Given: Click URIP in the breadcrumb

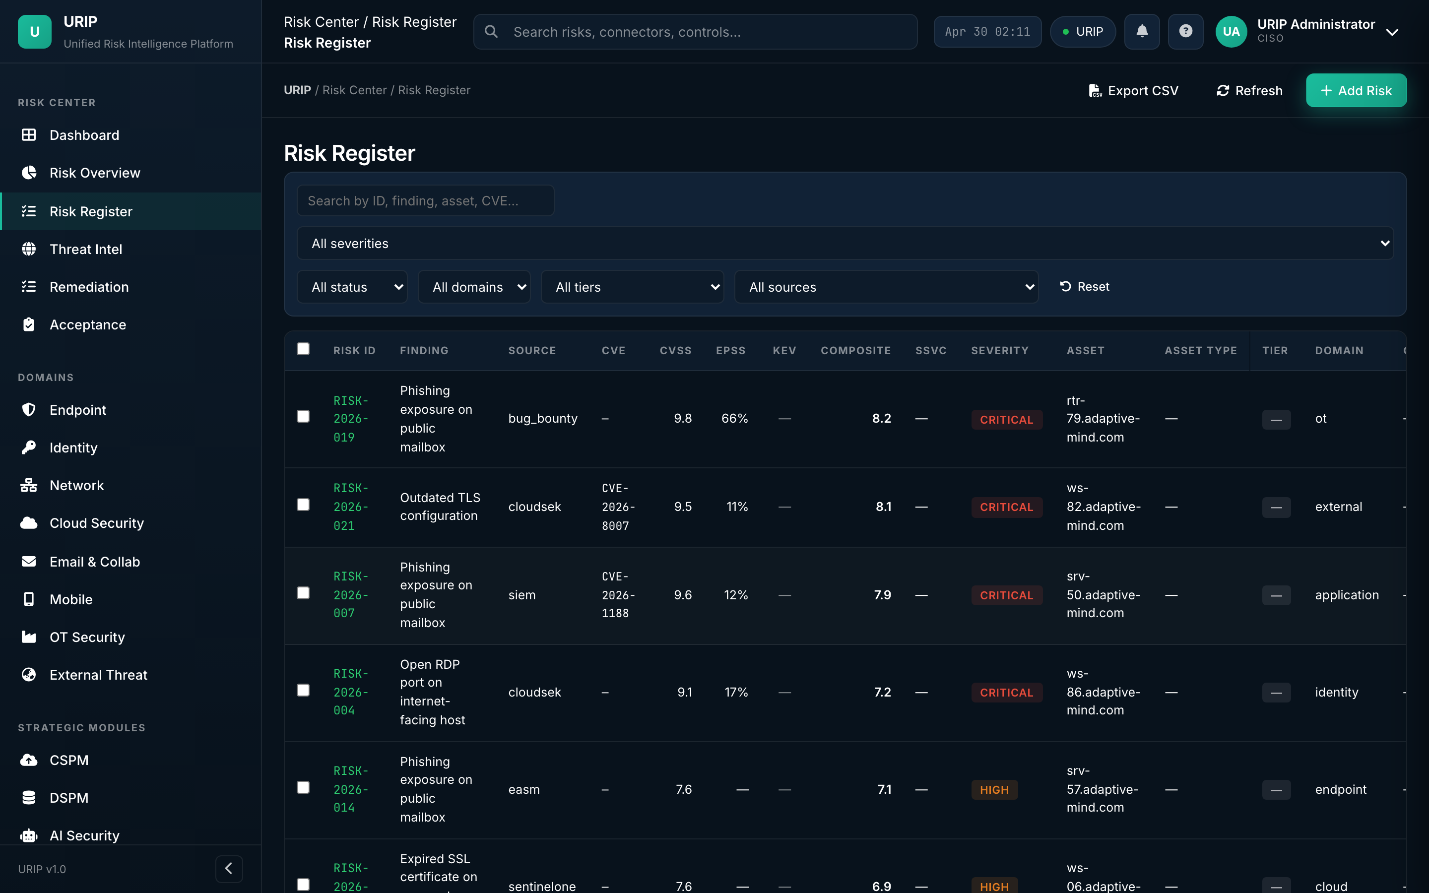Looking at the screenshot, I should (x=297, y=90).
